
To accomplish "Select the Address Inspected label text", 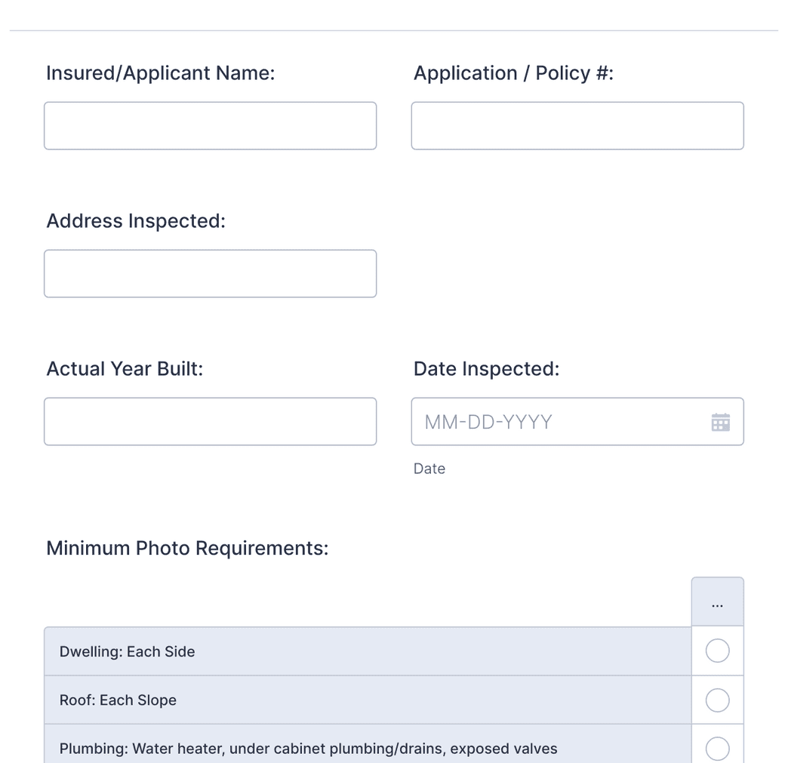I will coord(136,220).
